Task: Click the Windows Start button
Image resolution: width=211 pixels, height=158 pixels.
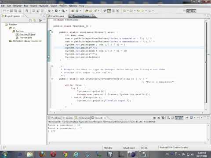Action: click(4, 154)
